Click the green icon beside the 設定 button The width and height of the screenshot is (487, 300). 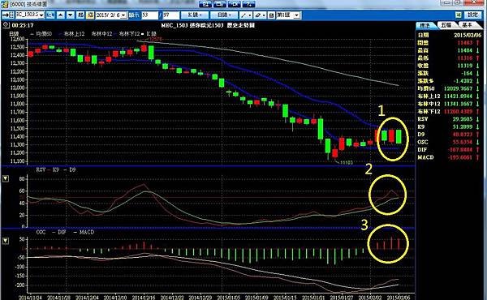[x=459, y=15]
